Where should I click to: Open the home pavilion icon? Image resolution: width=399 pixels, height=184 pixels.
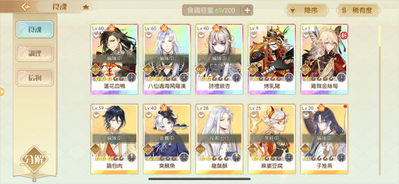pos(85,7)
